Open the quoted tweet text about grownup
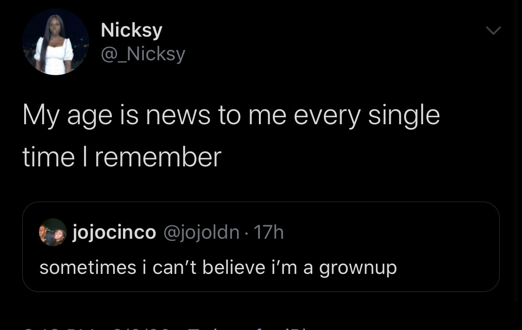This screenshot has height=330, width=522. coord(218,267)
